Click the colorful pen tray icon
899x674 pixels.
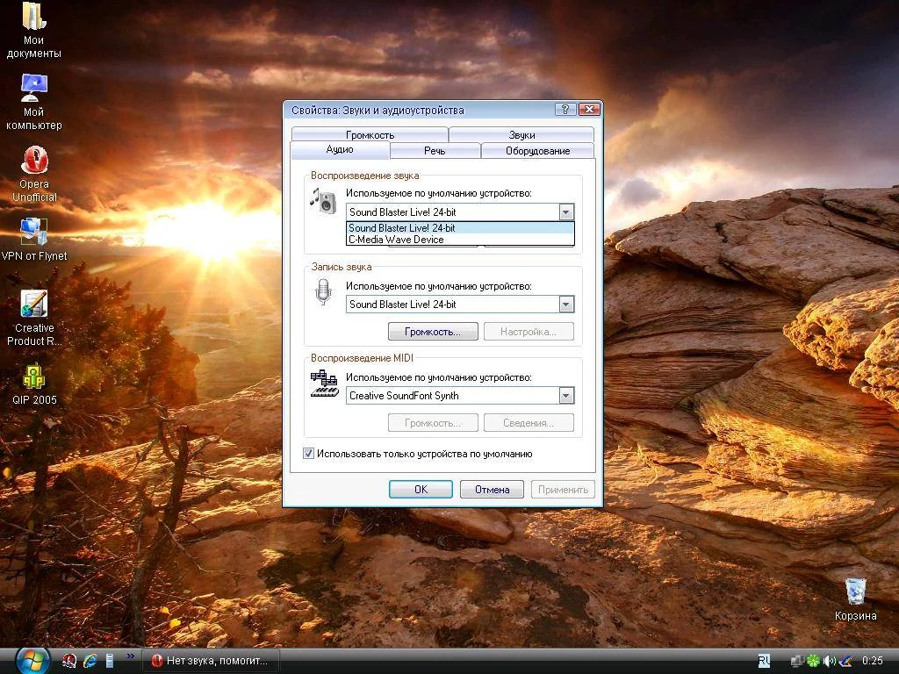(845, 661)
